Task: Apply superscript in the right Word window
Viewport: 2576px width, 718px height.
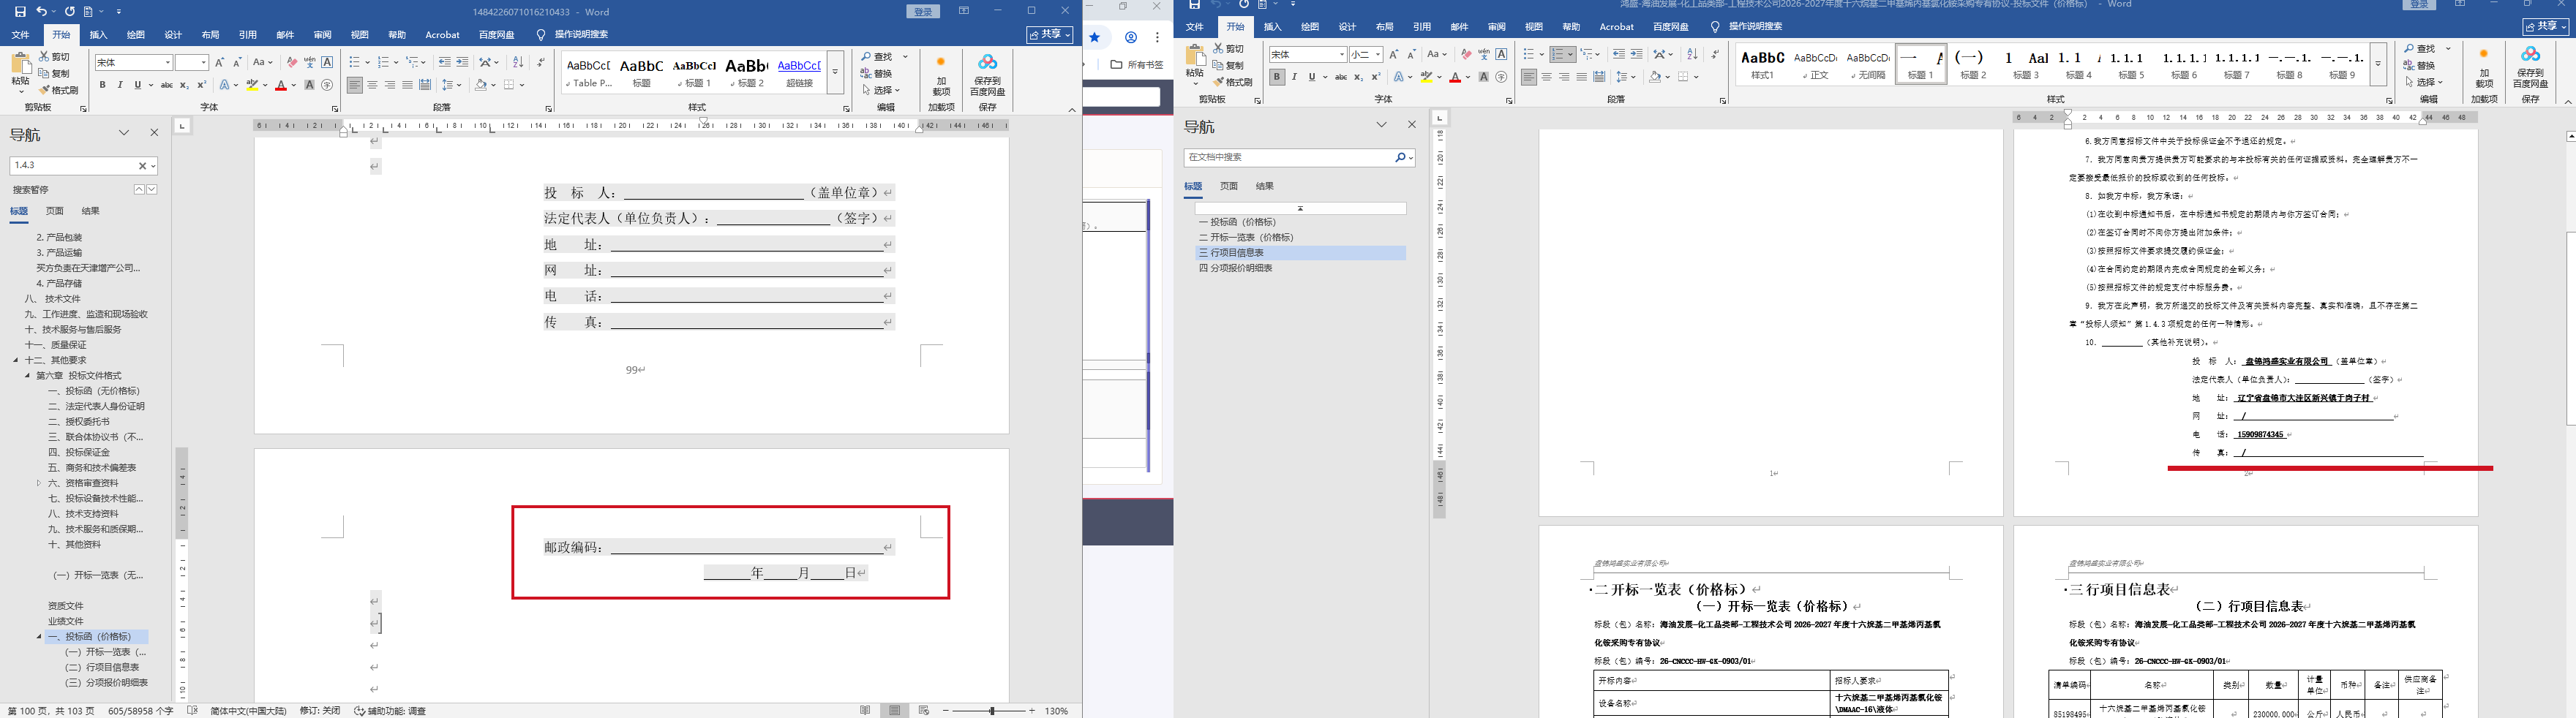Action: (x=1376, y=77)
